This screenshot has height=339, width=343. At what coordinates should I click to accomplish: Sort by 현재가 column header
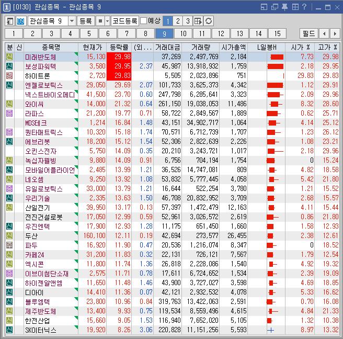93,47
